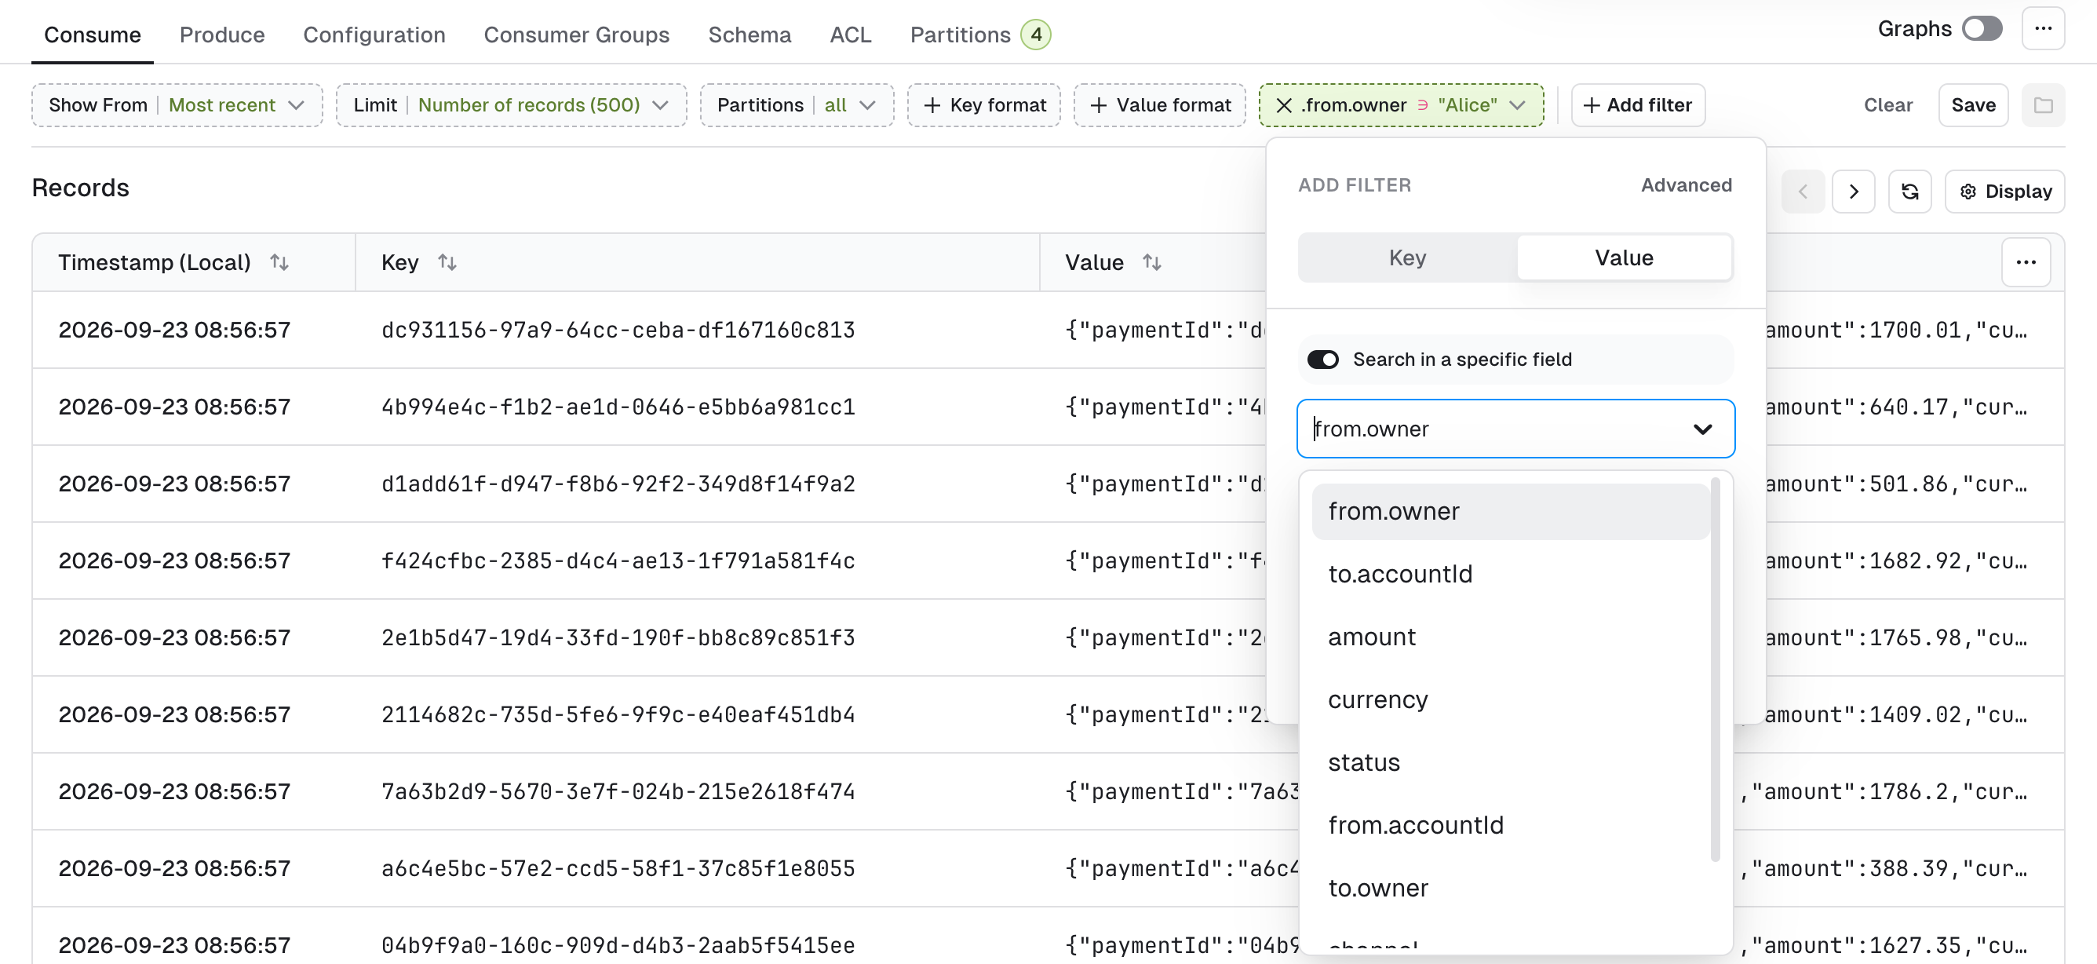The image size is (2097, 964).
Task: Open the Schema tab
Action: coord(749,35)
